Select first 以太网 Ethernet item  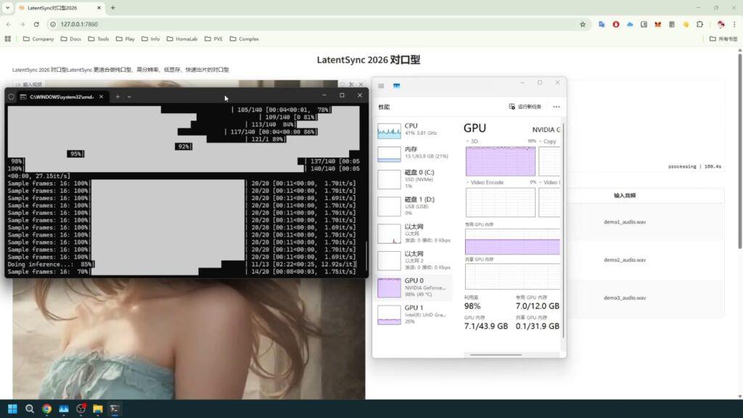pyautogui.click(x=414, y=233)
